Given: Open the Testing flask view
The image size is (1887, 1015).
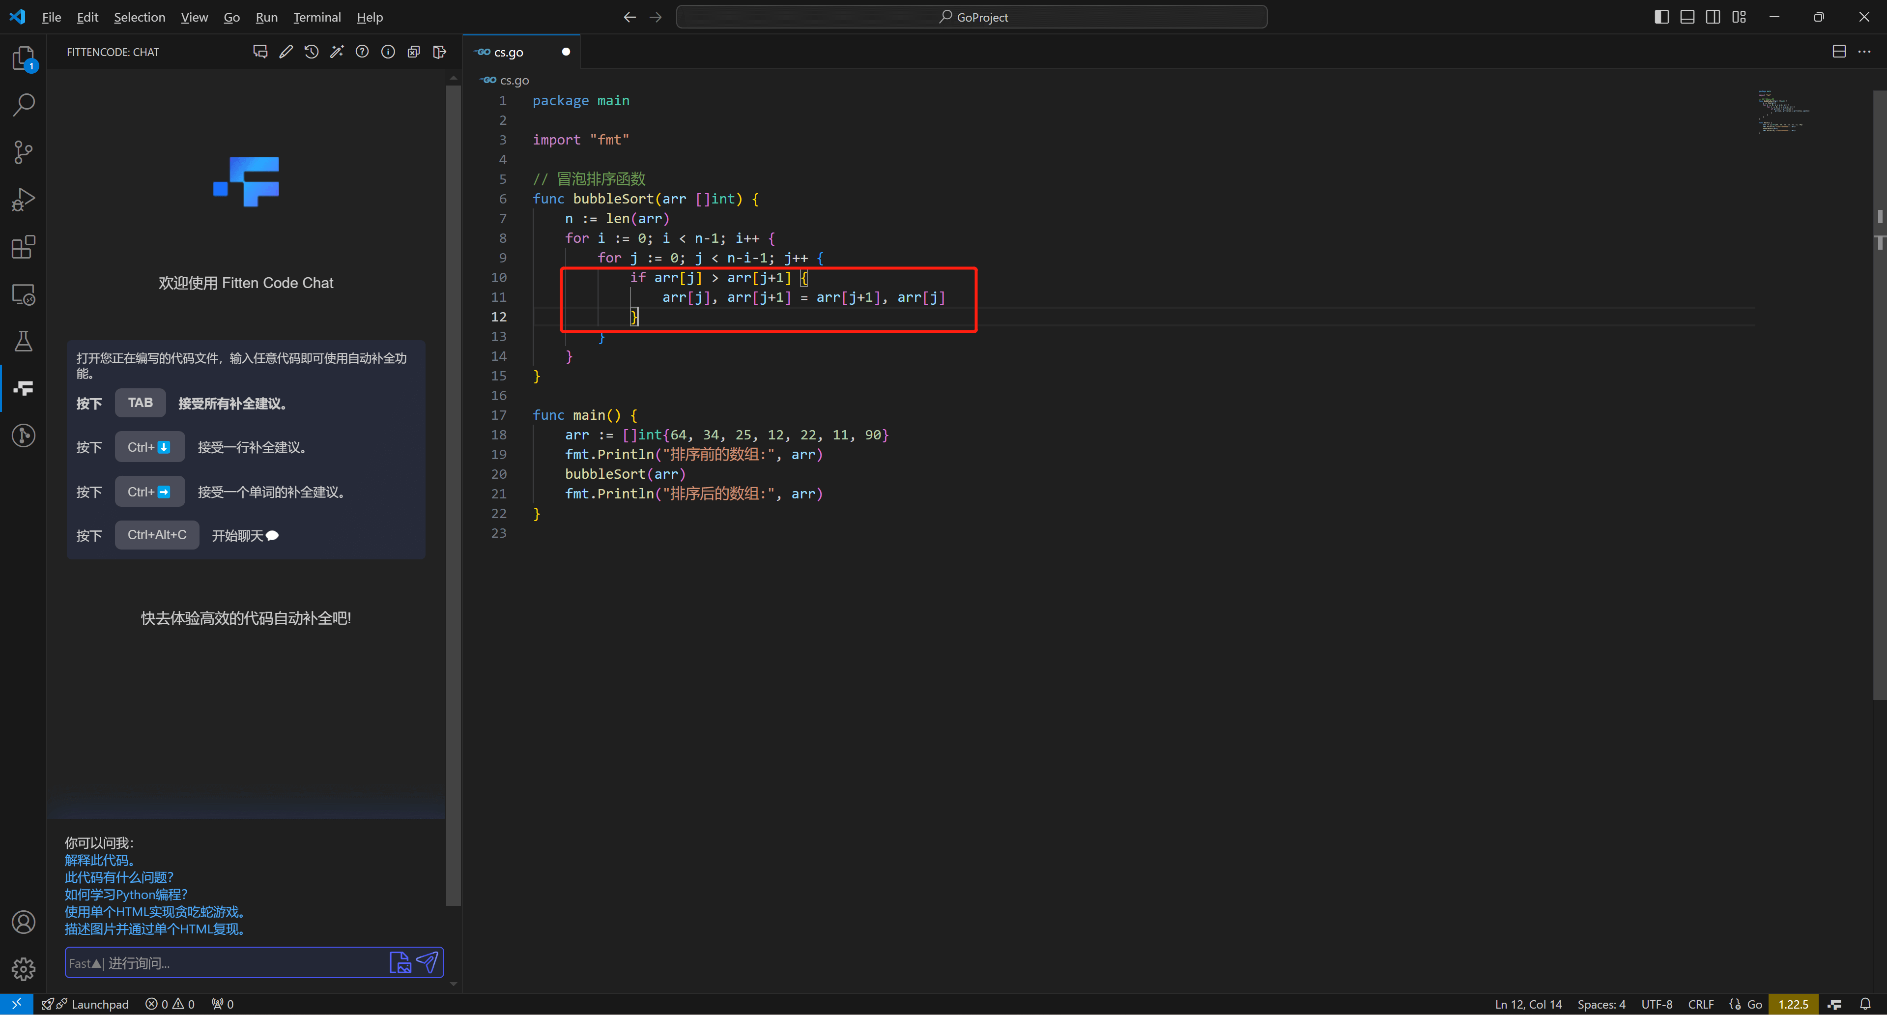Looking at the screenshot, I should (24, 341).
